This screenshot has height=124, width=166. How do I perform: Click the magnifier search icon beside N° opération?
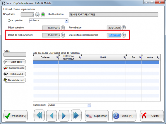pos(38,15)
